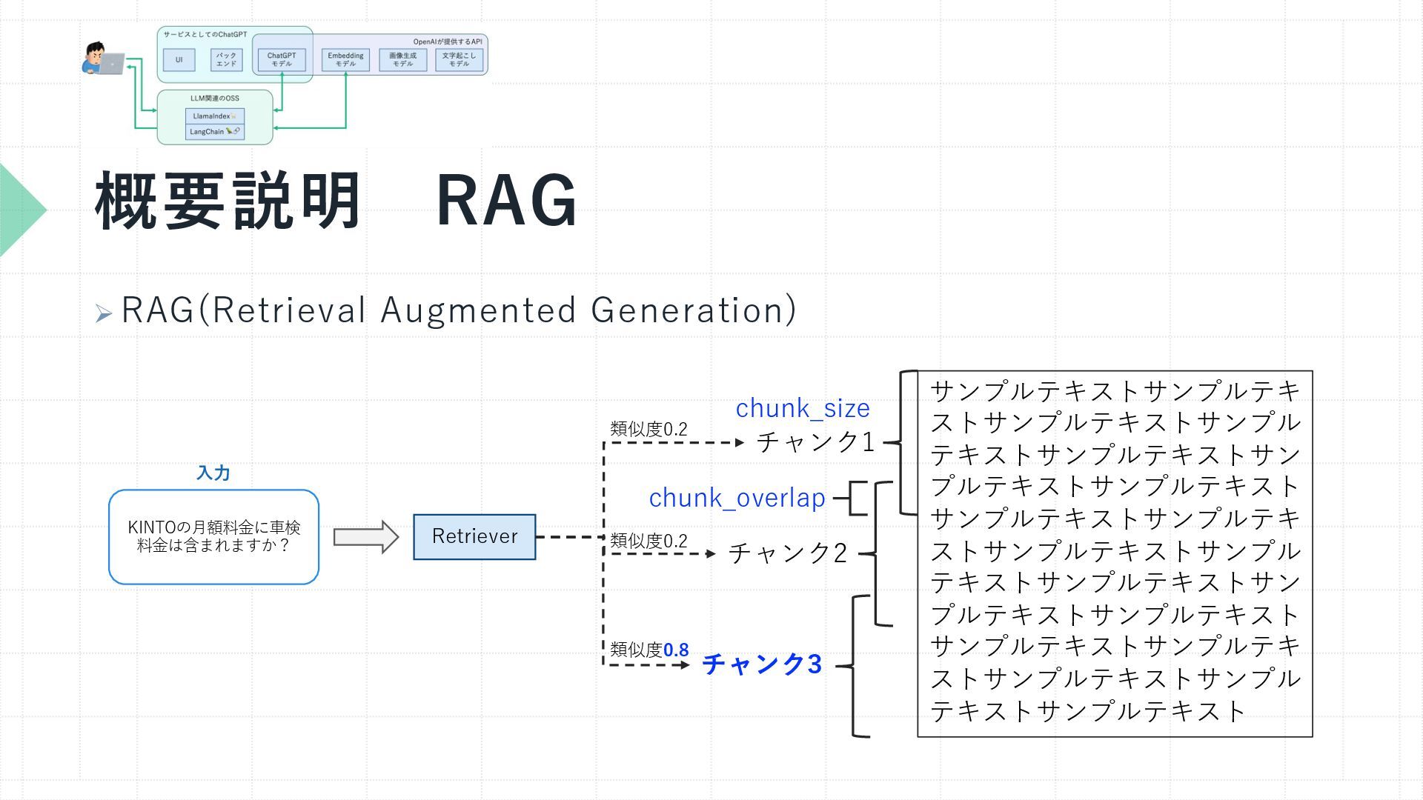1423x800 pixels.
Task: Click the bold blue チャンク3 label
Action: (x=762, y=664)
